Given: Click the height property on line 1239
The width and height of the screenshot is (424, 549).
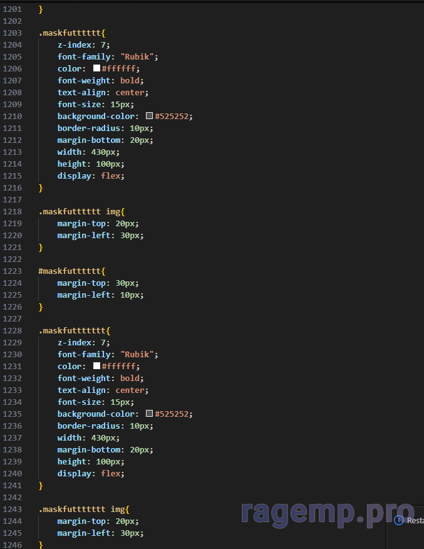Looking at the screenshot, I should [72, 461].
